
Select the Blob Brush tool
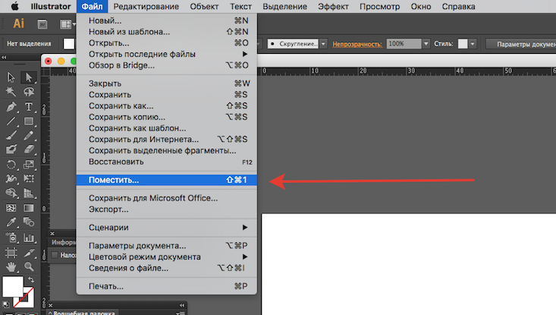(11, 150)
